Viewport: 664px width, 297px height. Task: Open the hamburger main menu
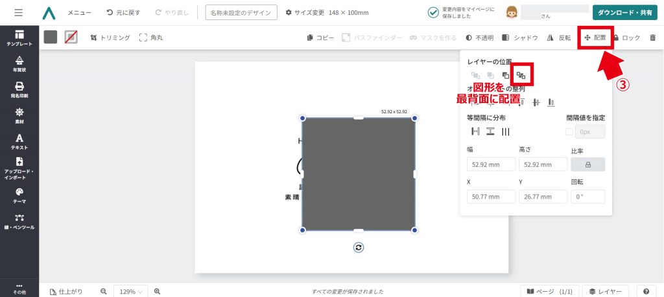(18, 13)
